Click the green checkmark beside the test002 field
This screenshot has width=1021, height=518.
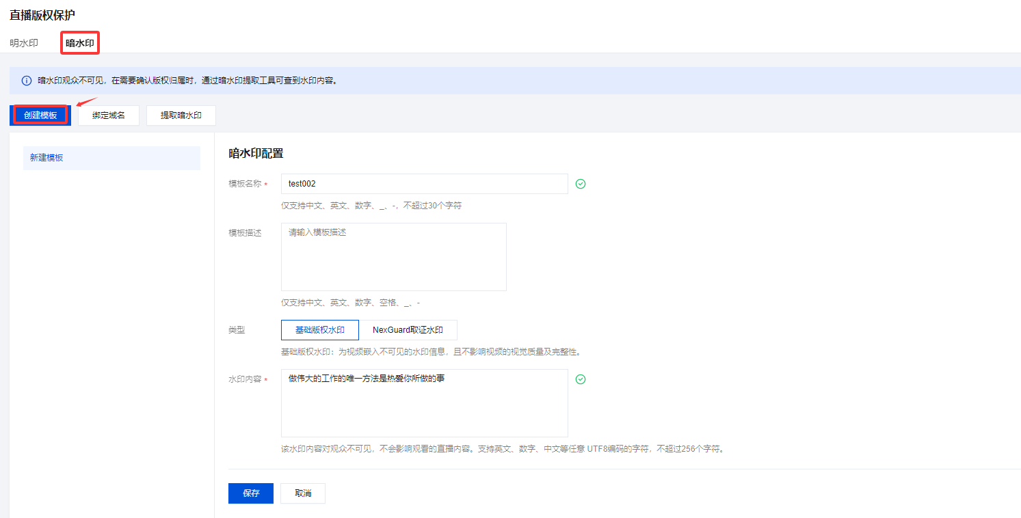click(x=581, y=184)
